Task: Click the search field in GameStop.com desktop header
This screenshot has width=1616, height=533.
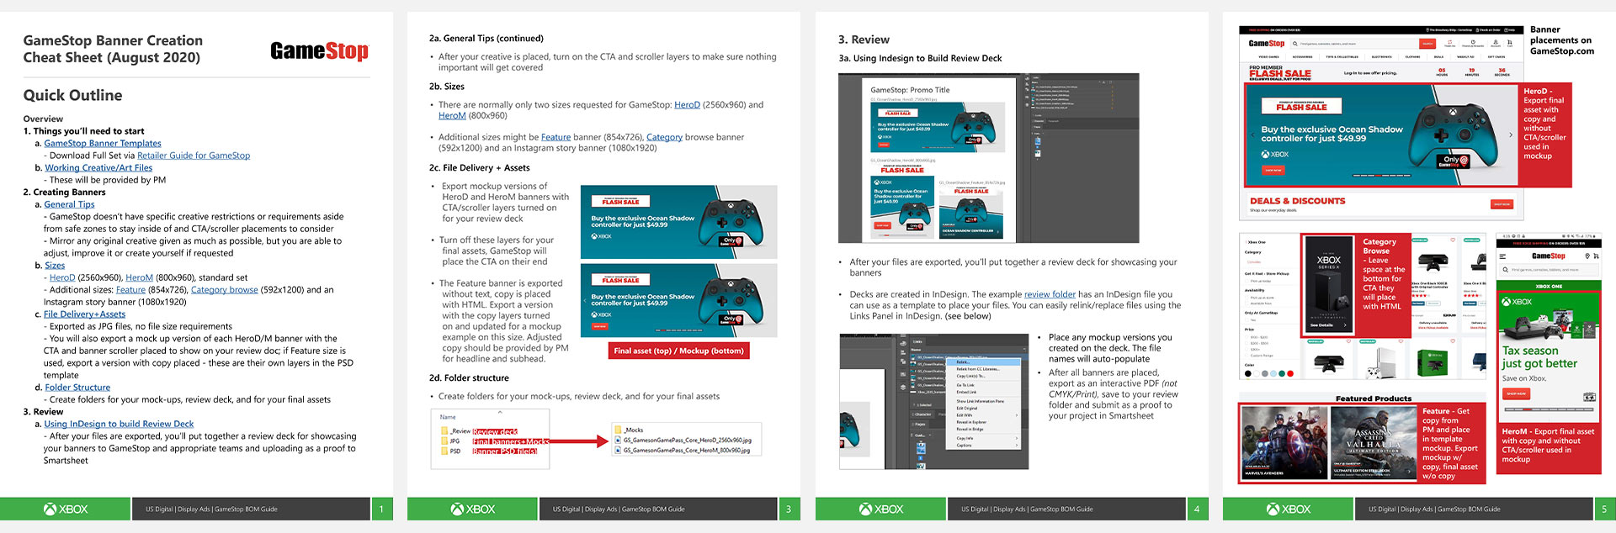Action: pyautogui.click(x=1353, y=44)
